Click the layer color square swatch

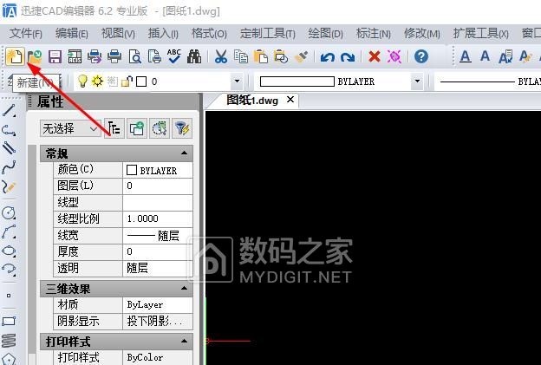tap(141, 81)
